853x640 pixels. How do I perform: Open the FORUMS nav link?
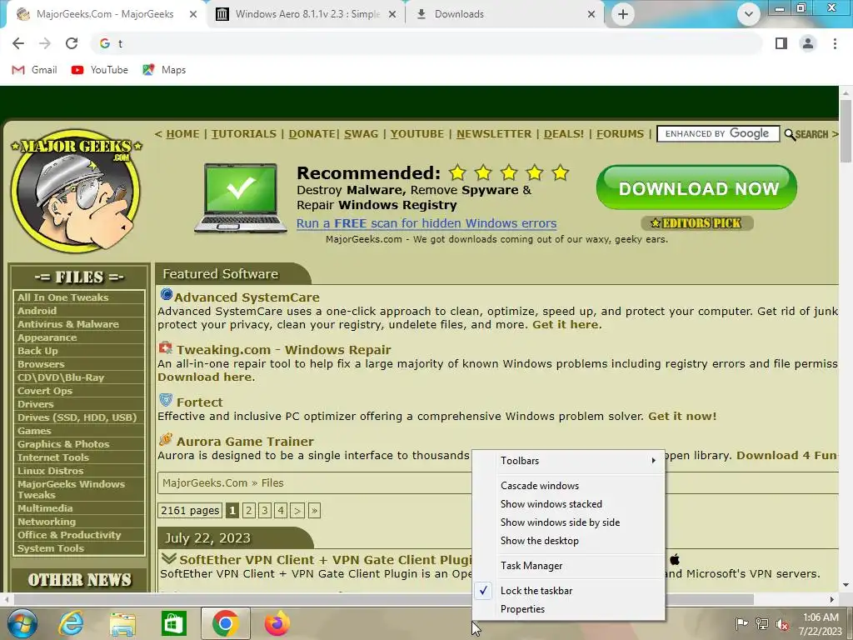[x=620, y=134]
